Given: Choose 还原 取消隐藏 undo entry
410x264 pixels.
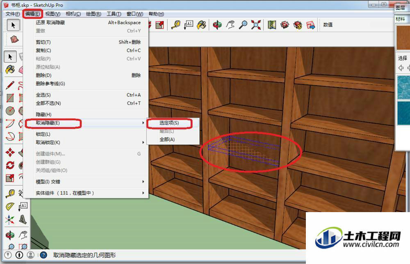Looking at the screenshot, I should tap(86, 22).
